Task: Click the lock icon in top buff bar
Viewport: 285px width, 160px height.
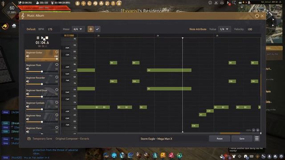Action: point(119,3)
